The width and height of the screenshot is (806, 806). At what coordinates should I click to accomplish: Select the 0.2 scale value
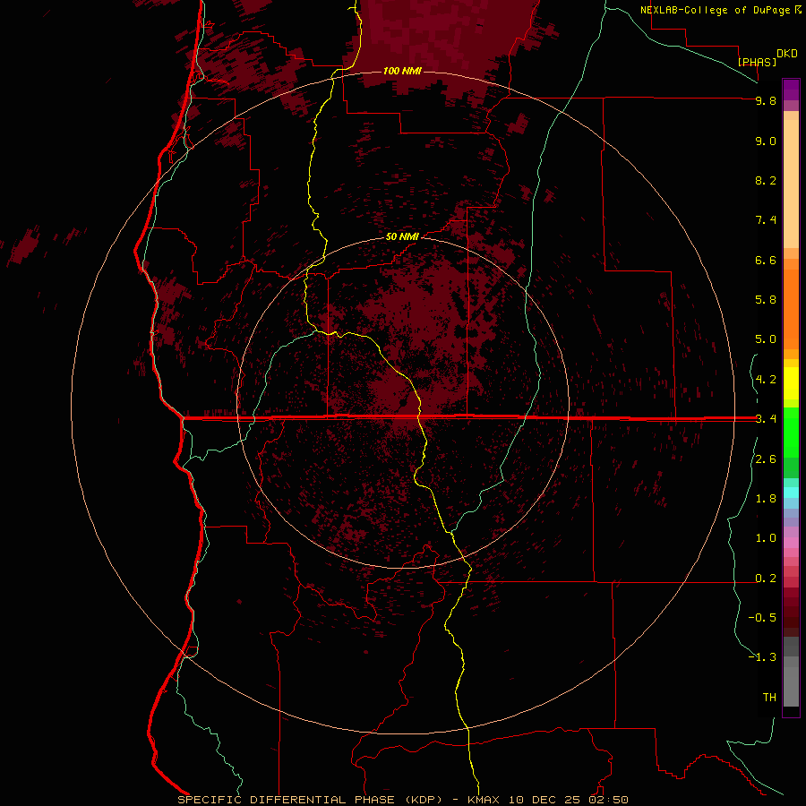(x=766, y=579)
